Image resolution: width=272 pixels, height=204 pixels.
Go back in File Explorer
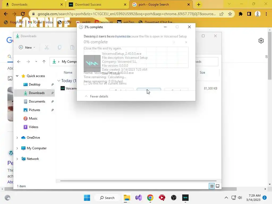coord(19,62)
